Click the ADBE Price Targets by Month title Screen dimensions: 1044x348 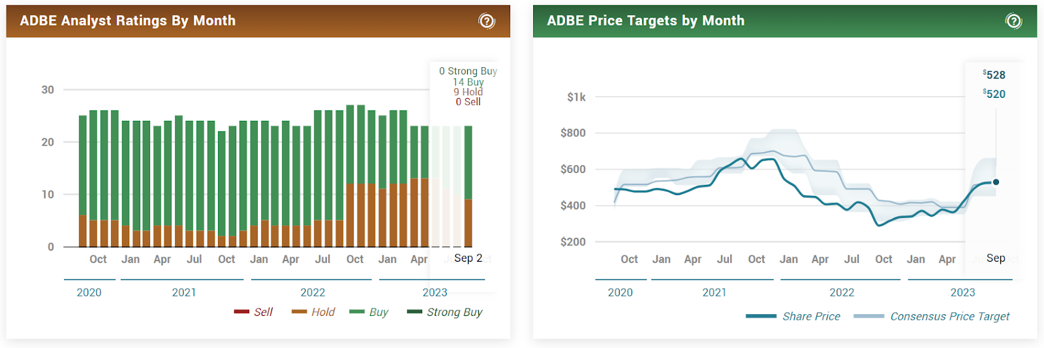646,21
